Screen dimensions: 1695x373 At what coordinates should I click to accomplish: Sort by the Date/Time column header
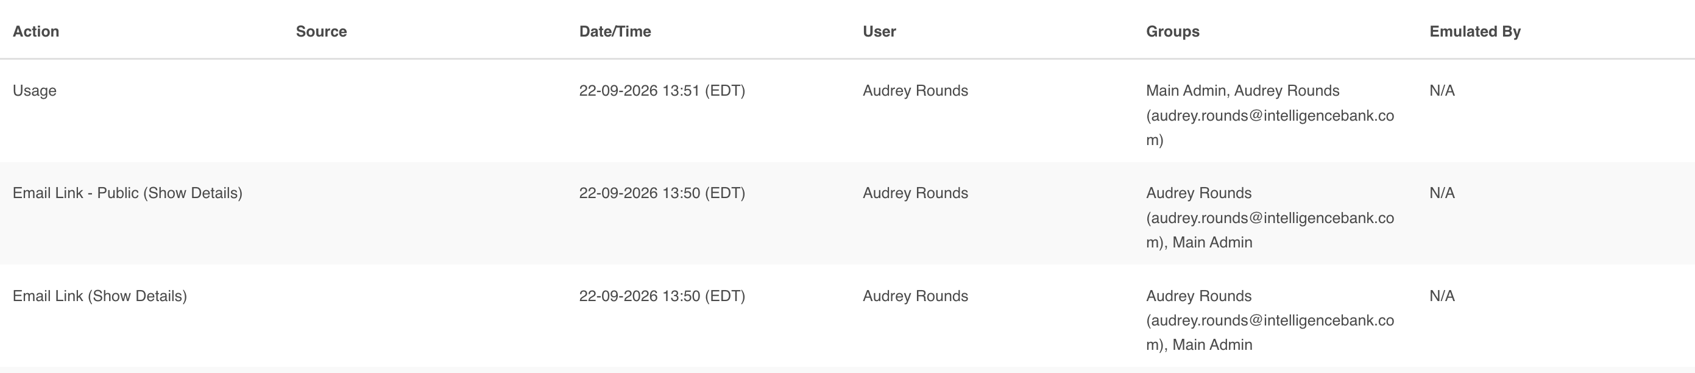[x=615, y=32]
